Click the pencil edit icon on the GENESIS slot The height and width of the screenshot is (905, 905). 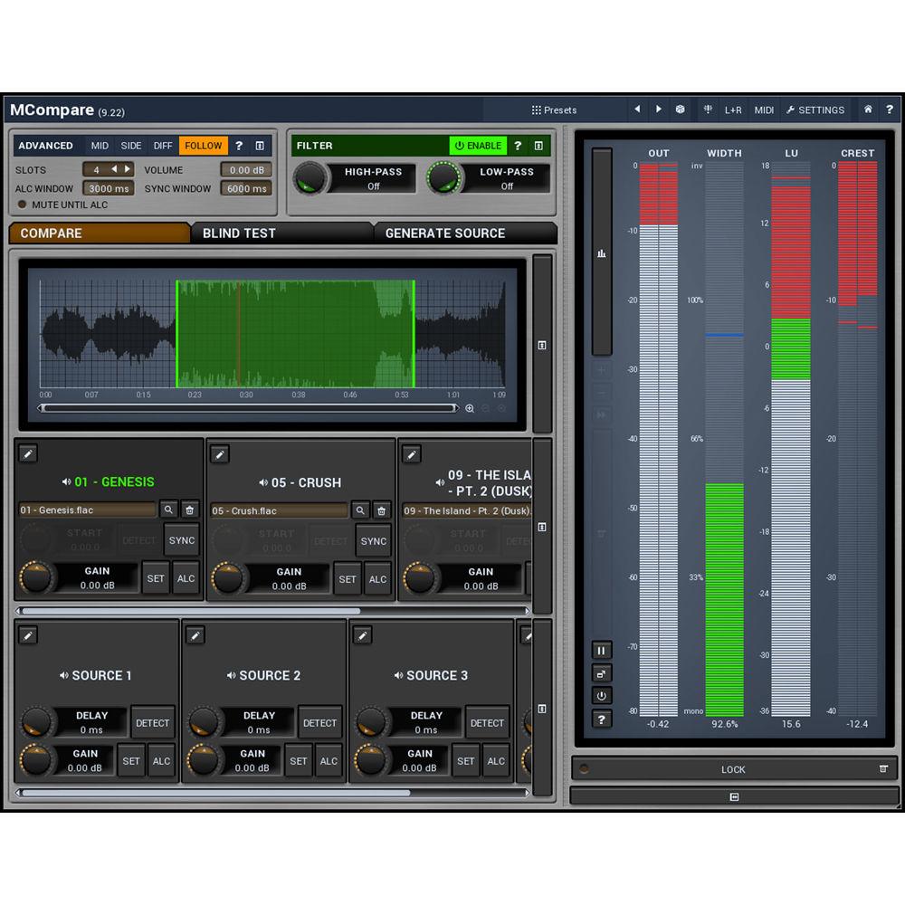tap(27, 453)
